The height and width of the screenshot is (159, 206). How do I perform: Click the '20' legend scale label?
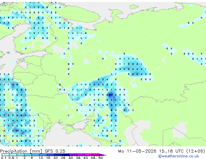(x=56, y=158)
